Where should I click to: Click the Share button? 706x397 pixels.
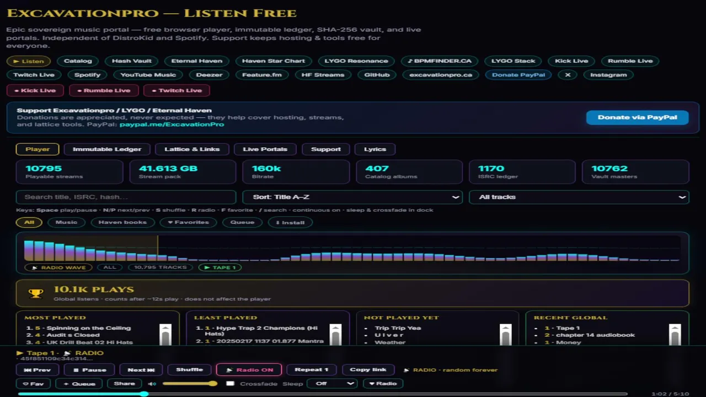[124, 384]
